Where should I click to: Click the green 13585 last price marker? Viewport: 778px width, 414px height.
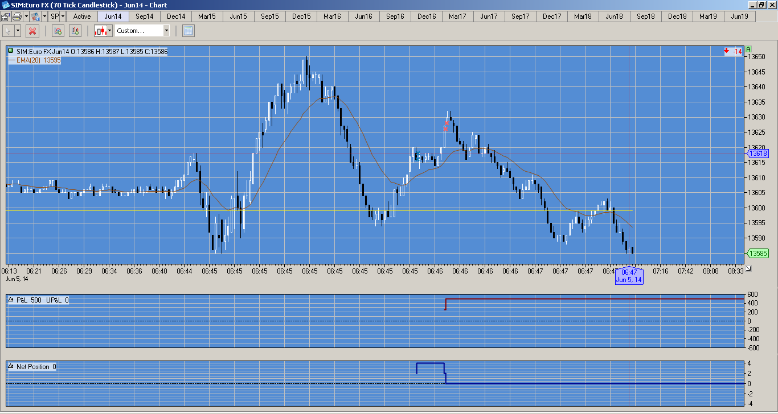tap(757, 254)
